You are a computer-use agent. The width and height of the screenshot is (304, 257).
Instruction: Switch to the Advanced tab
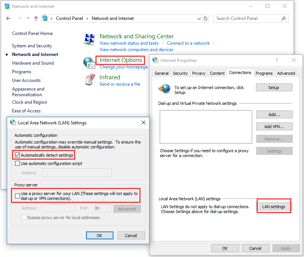(x=286, y=73)
